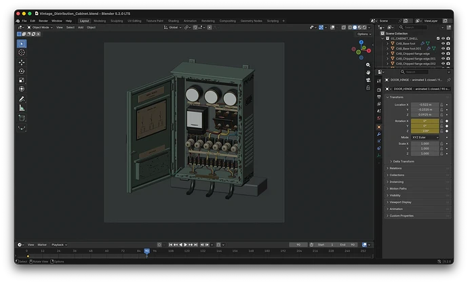Hide CAB_Base foot with eye icon
The image size is (468, 283).
[x=443, y=43]
